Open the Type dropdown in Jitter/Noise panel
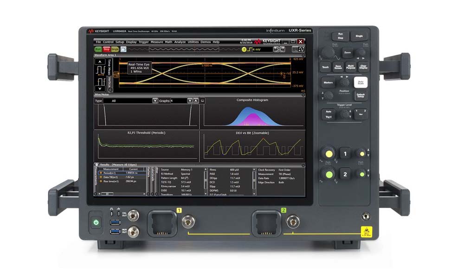The width and height of the screenshot is (464, 278). tap(155, 101)
